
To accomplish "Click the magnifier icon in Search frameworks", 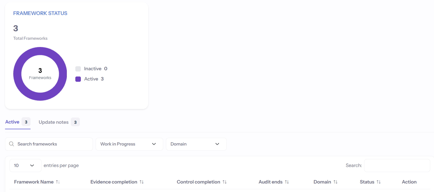I will (x=12, y=144).
